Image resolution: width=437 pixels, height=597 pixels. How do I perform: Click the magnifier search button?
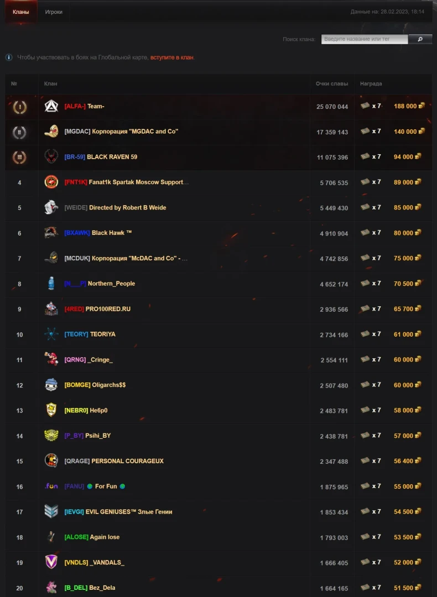point(420,39)
